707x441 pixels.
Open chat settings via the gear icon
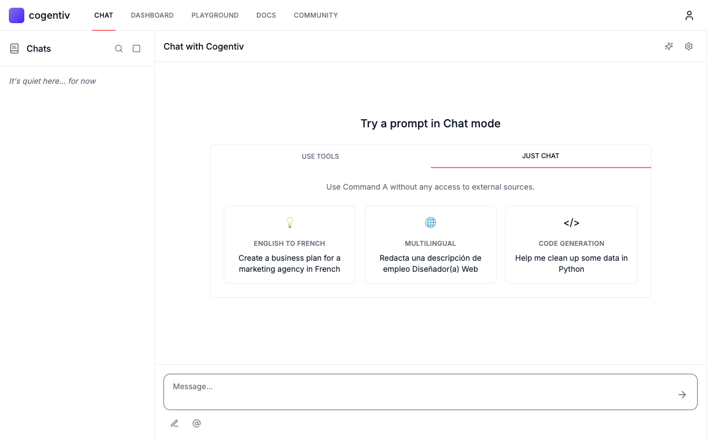tap(688, 46)
